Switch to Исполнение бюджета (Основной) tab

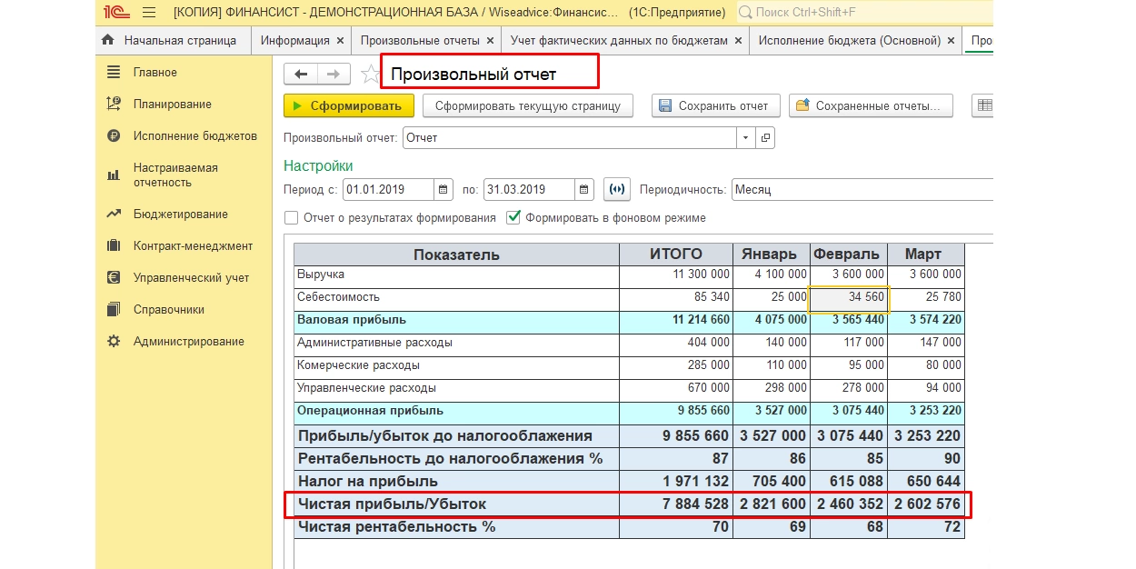coord(849,41)
